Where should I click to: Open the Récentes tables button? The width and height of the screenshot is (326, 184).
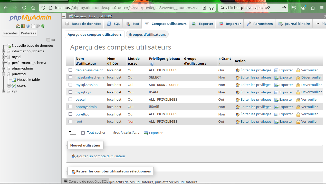[x=11, y=33]
